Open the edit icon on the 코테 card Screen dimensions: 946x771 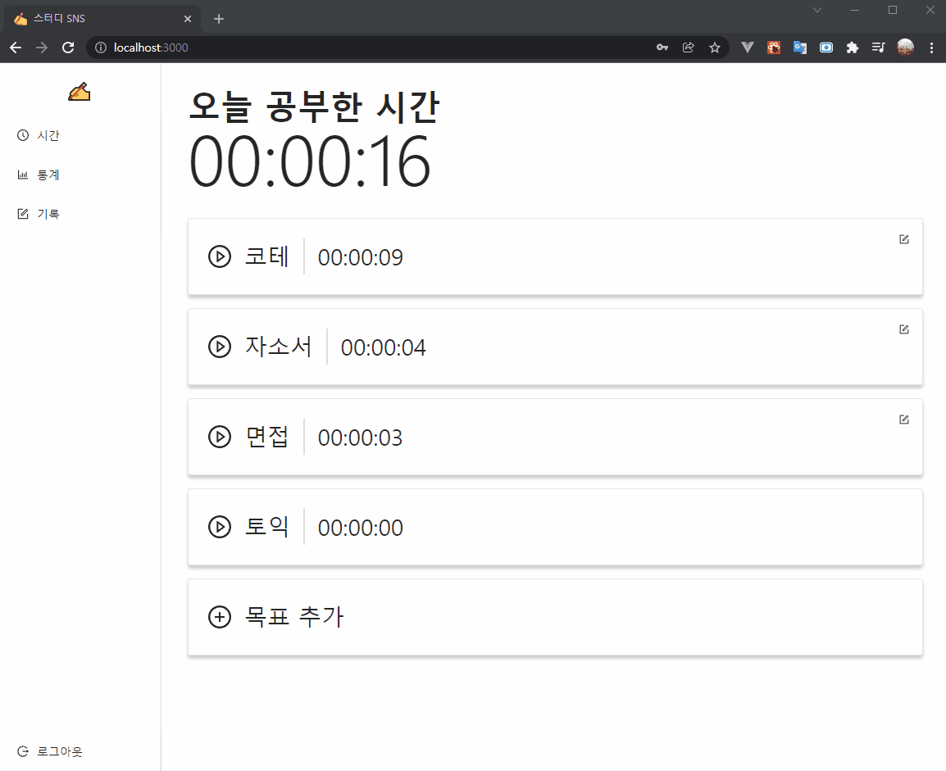(903, 239)
